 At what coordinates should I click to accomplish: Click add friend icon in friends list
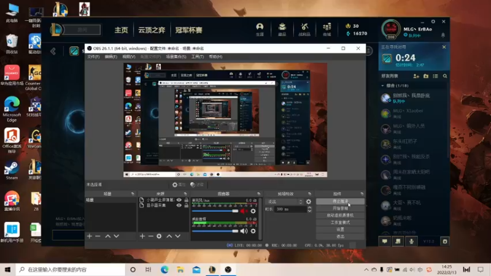coord(416,76)
